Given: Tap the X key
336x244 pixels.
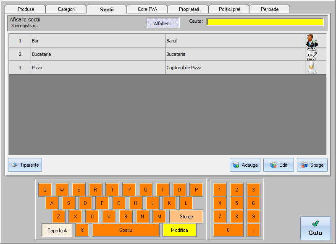Looking at the screenshot, I should point(76,217).
